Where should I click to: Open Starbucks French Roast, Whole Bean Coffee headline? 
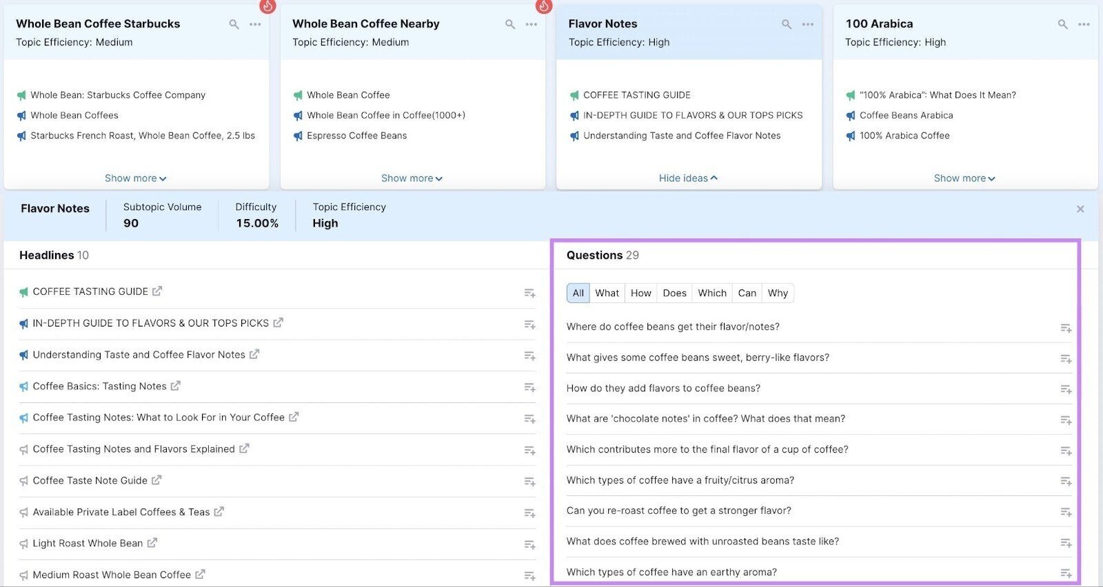[x=143, y=136]
